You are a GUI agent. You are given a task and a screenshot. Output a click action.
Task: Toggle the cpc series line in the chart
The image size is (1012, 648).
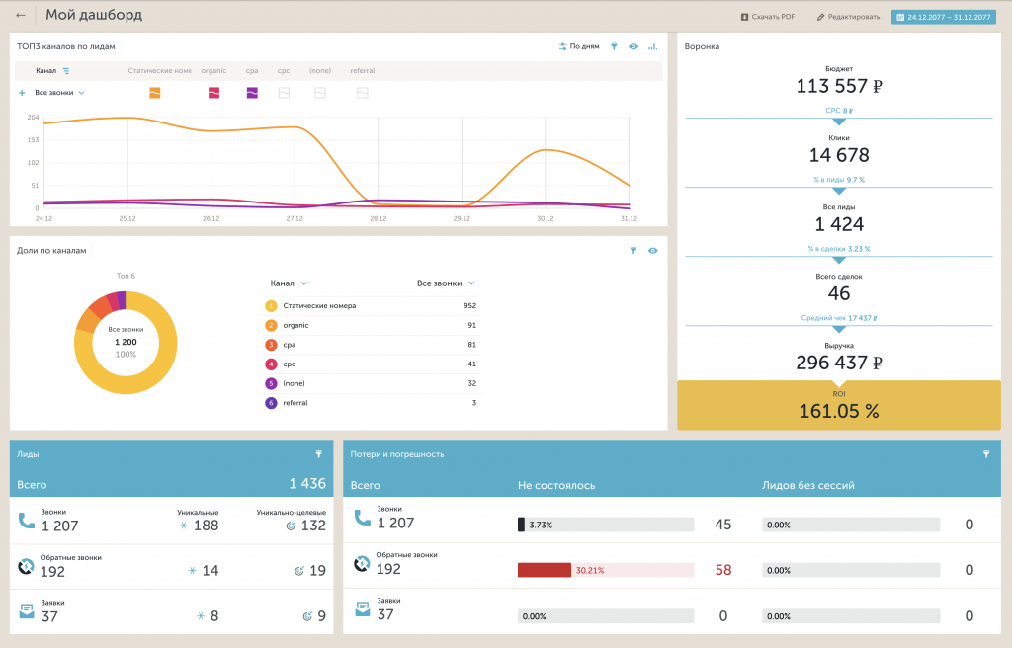pyautogui.click(x=284, y=93)
